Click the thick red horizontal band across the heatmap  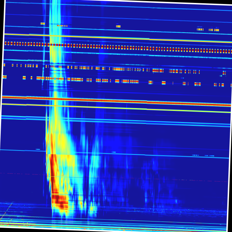(116, 100)
